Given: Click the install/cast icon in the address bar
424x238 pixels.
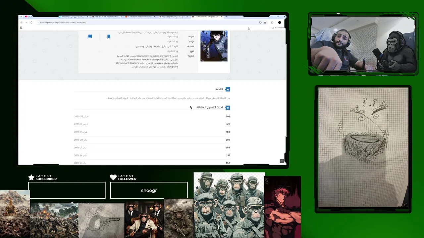Looking at the screenshot, I should coord(260,22).
